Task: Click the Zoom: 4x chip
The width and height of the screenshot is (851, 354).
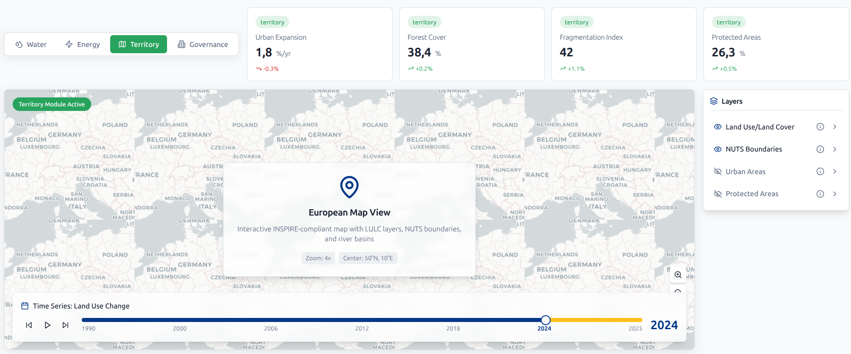Action: 318,258
